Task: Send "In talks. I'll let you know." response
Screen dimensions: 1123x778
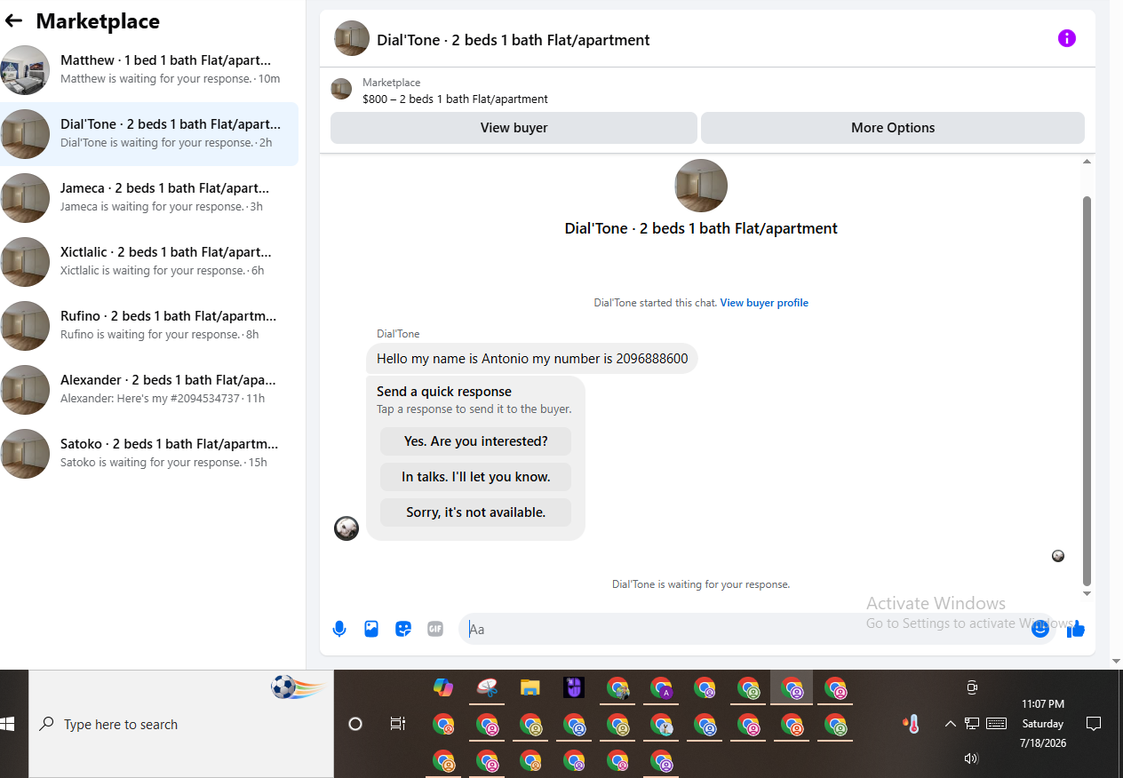Action: [x=475, y=477]
